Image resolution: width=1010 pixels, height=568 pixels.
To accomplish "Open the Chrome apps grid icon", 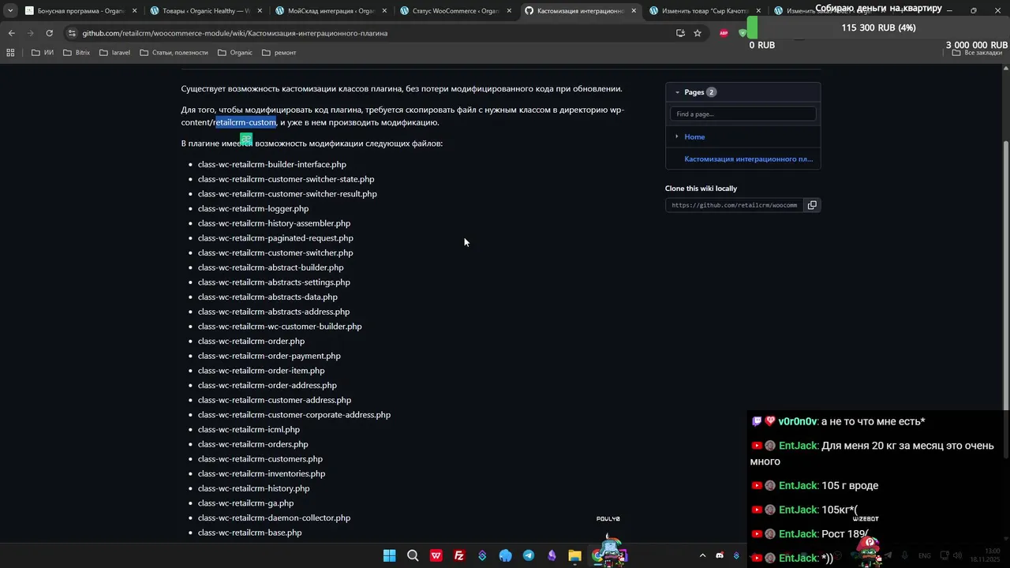I will click(10, 53).
